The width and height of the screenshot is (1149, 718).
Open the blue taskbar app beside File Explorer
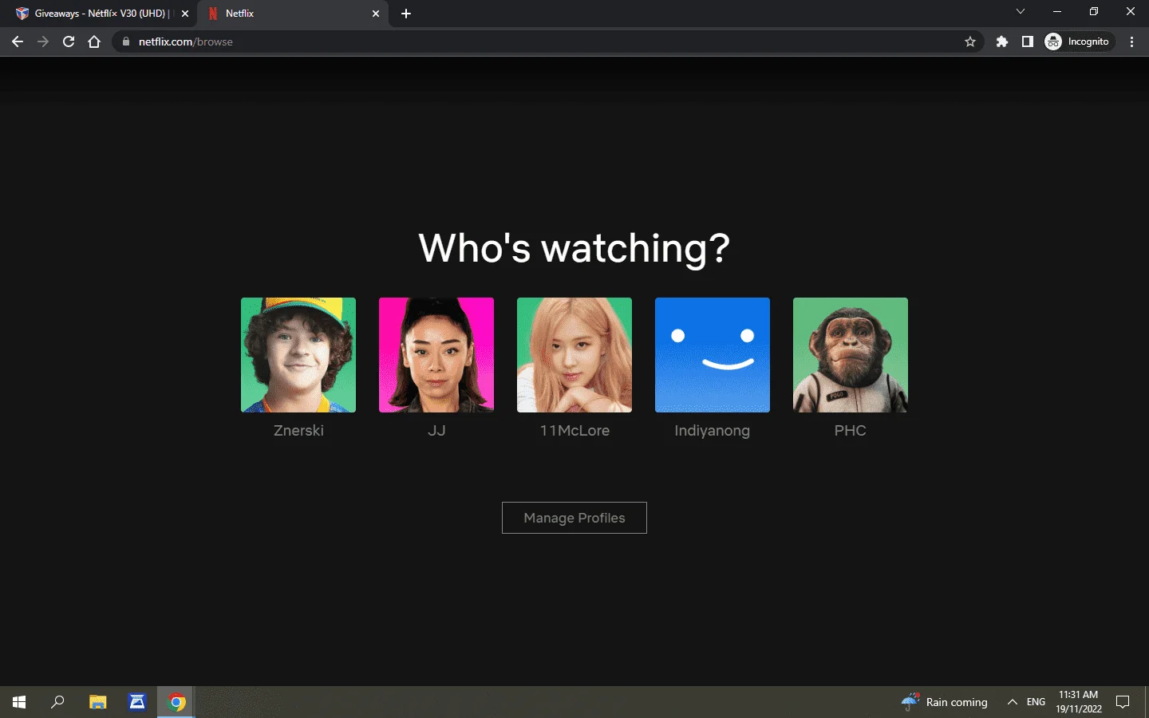tap(137, 702)
